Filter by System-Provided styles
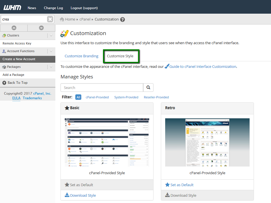Viewport: 271px width, 203px height. coord(126,97)
